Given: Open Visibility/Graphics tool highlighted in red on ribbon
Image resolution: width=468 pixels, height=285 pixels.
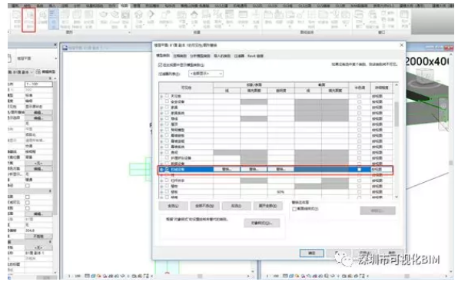Looking at the screenshot, I should (29, 19).
